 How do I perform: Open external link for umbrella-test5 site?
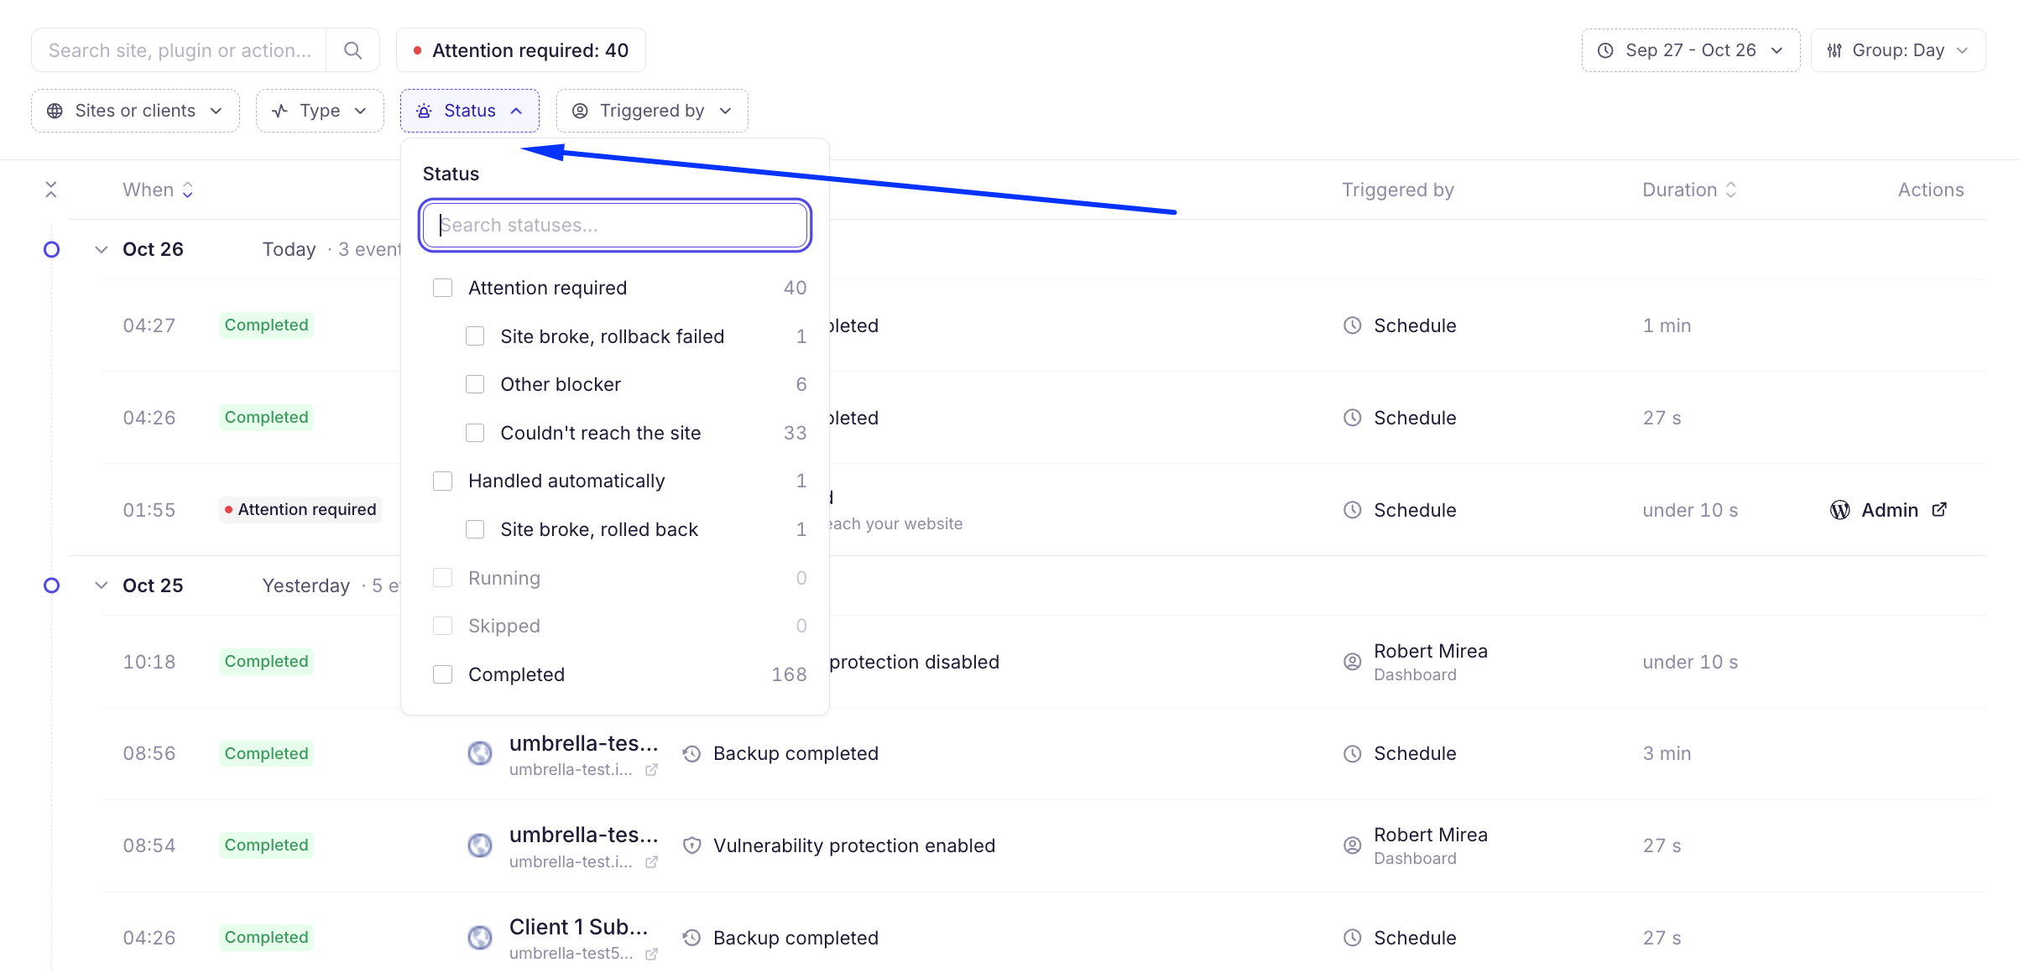651,954
